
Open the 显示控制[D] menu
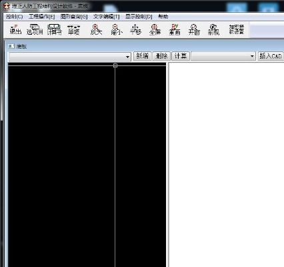[x=139, y=17]
